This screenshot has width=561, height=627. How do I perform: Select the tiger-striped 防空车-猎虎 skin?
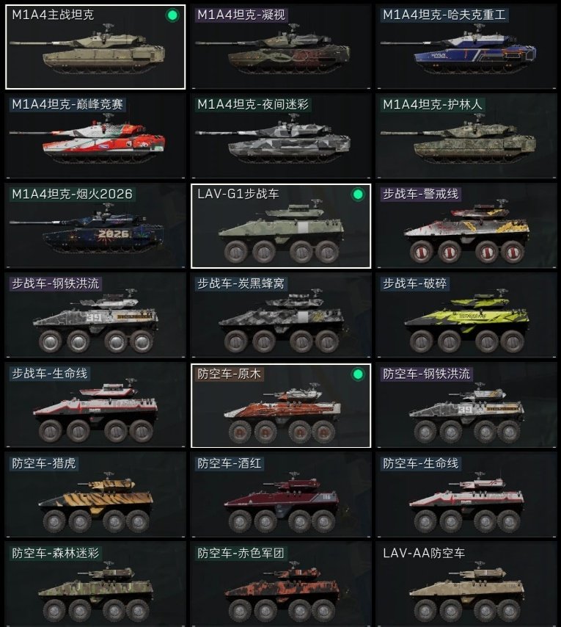point(95,495)
